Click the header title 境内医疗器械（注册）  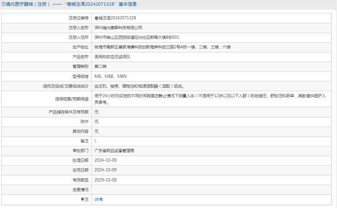28,4
